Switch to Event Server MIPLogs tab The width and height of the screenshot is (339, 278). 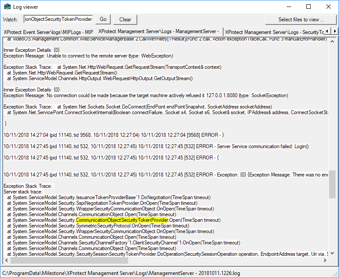(48, 32)
